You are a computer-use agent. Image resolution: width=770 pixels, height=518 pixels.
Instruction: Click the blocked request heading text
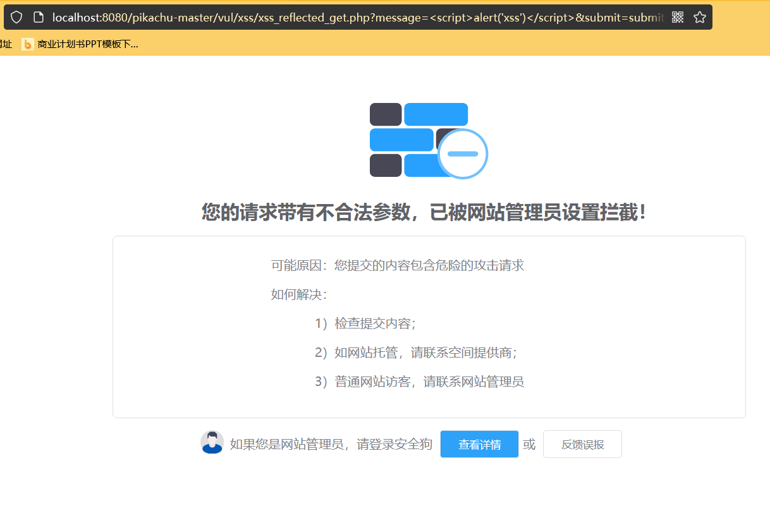pyautogui.click(x=424, y=212)
